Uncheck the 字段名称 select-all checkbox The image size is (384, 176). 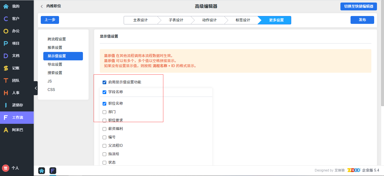point(105,92)
